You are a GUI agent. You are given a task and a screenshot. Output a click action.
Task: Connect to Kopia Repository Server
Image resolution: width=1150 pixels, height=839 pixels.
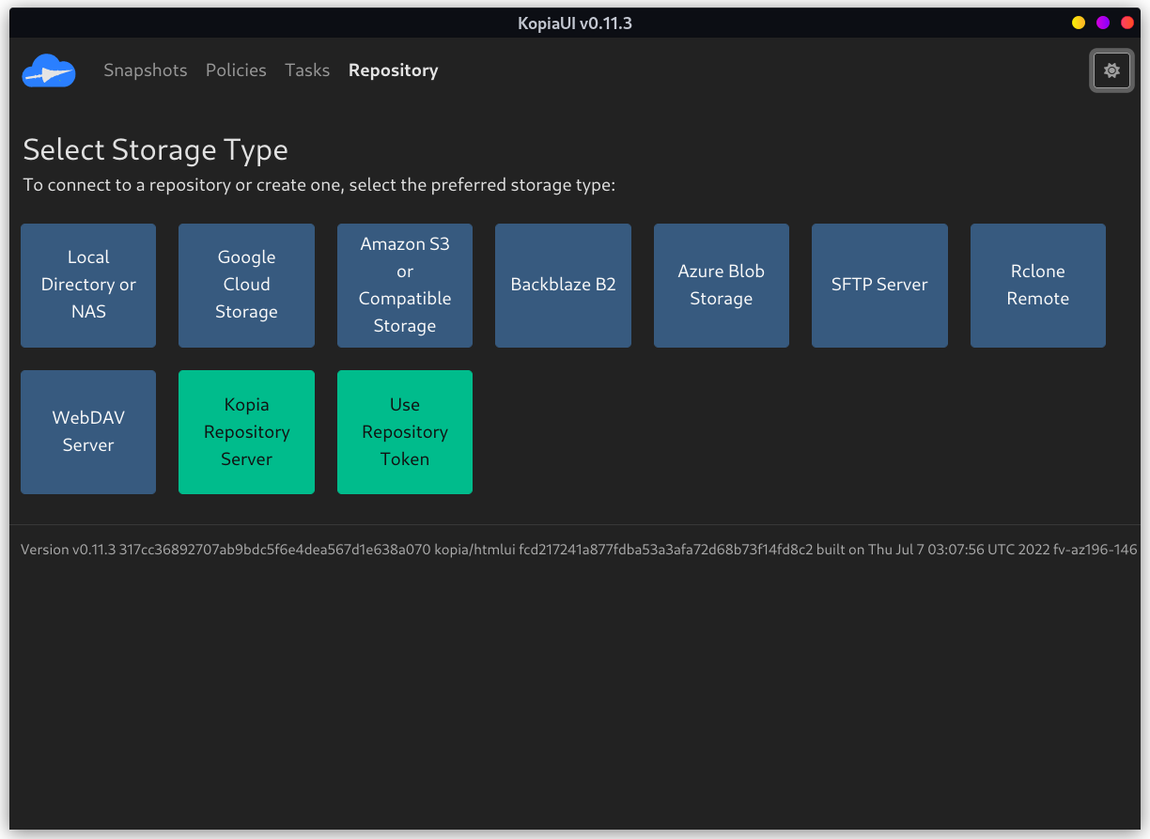[x=246, y=431]
